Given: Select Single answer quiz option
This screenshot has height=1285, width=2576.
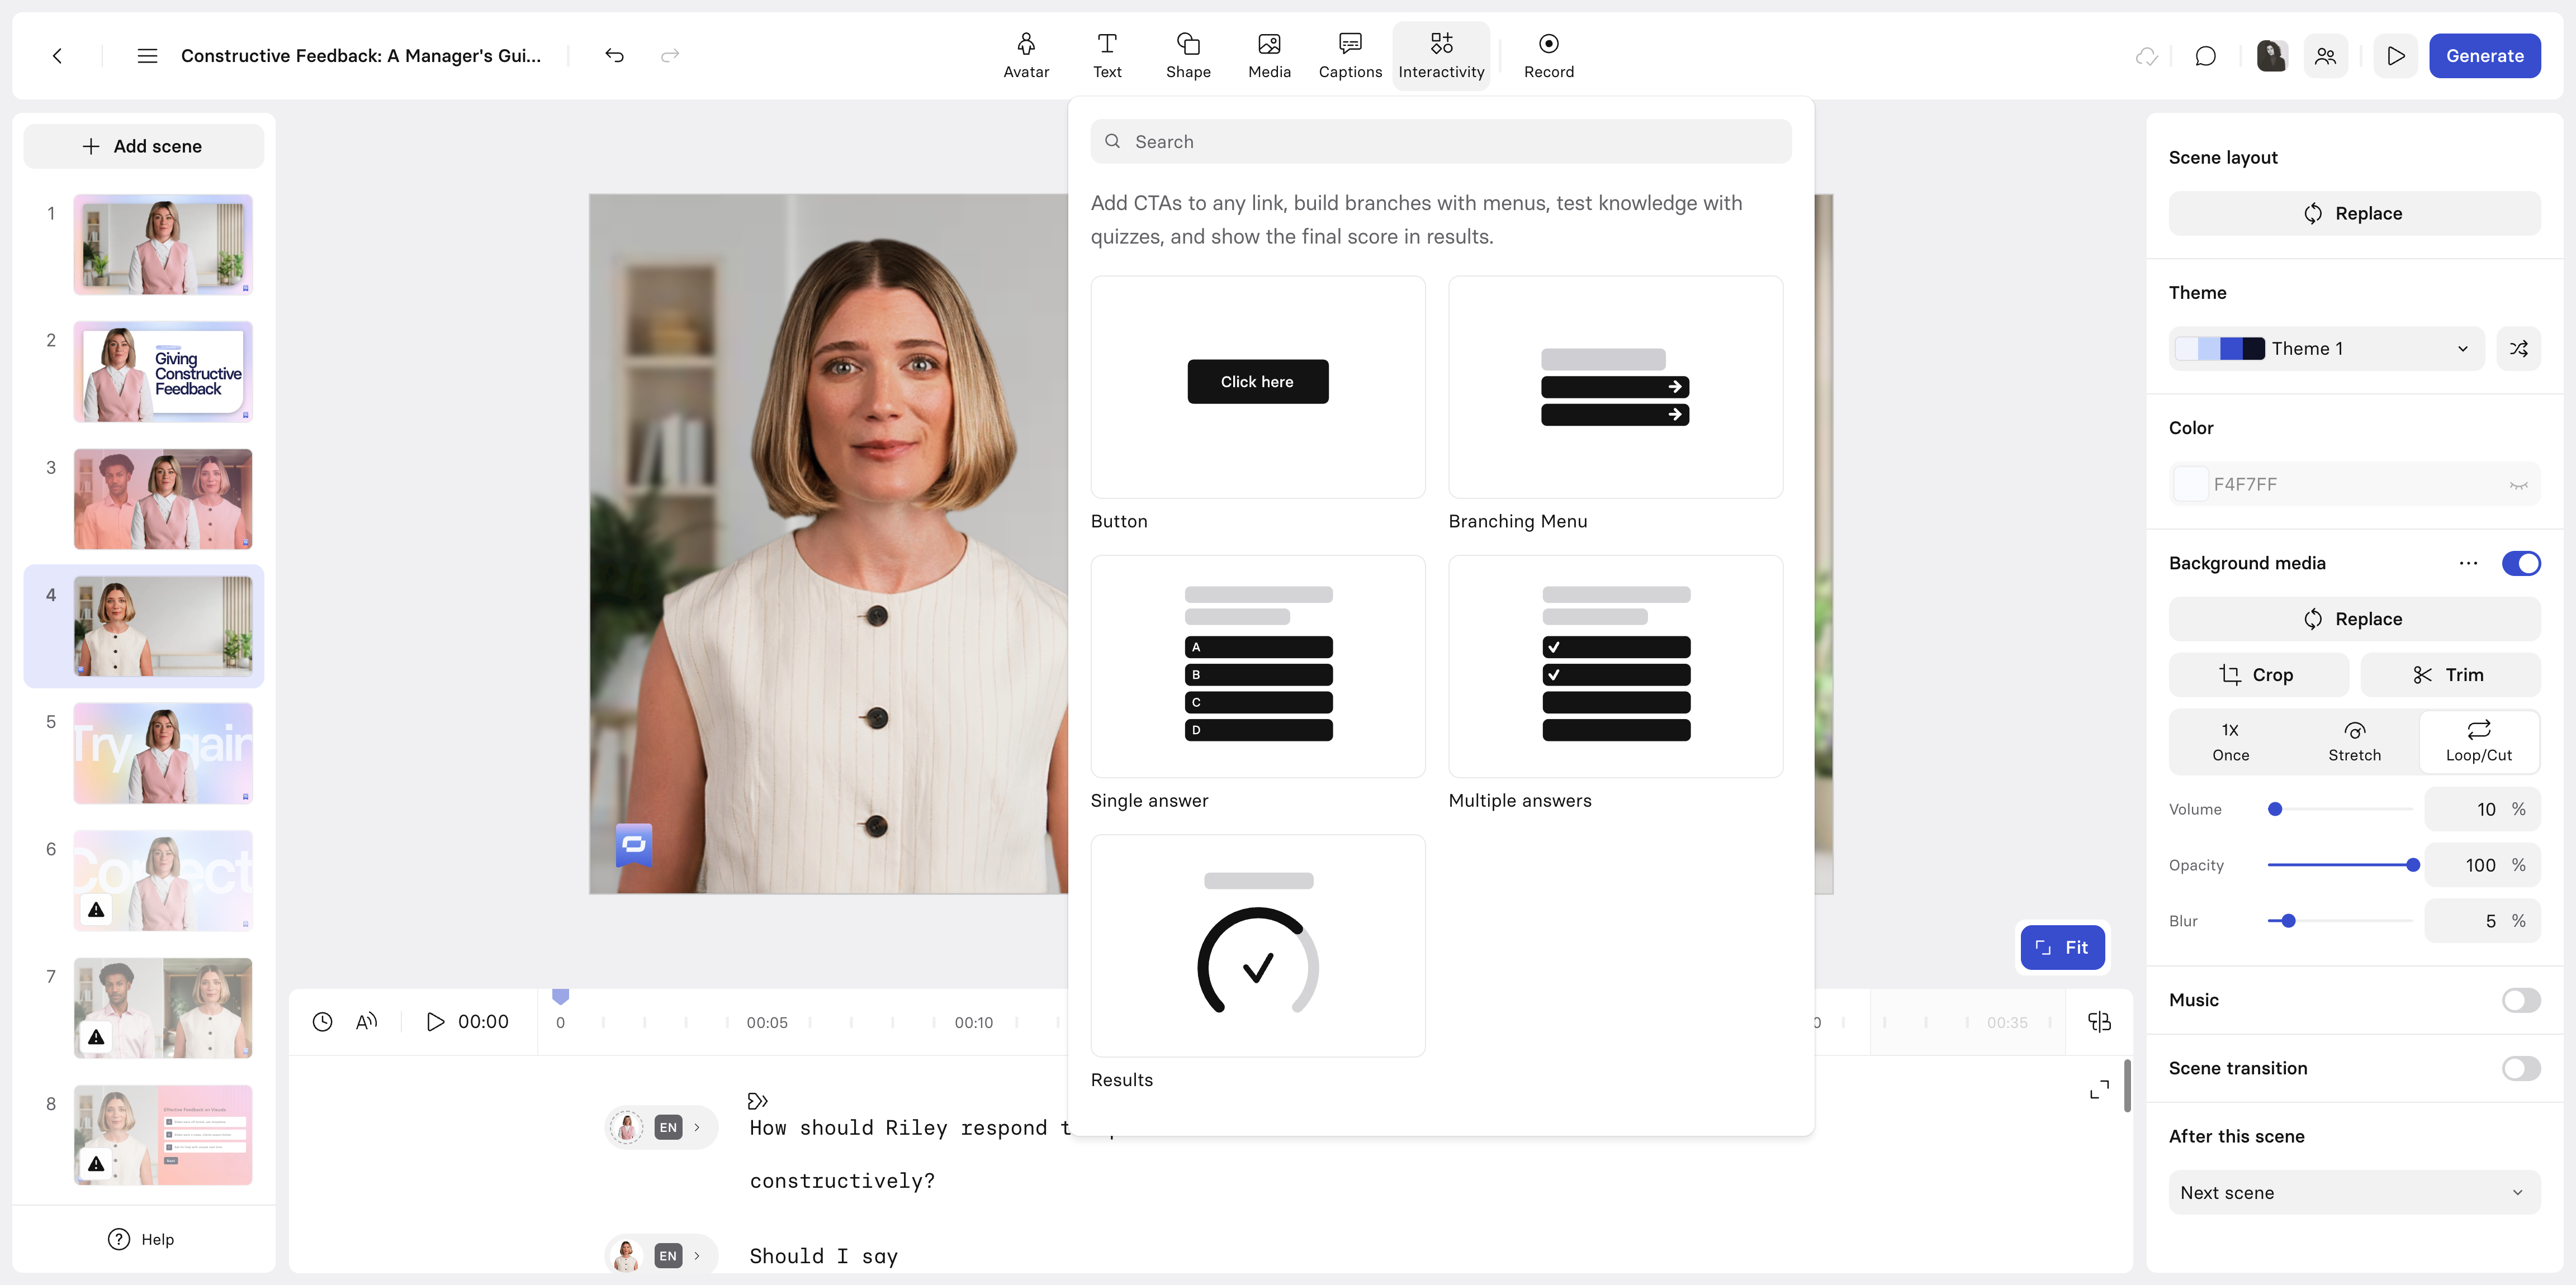Looking at the screenshot, I should click(x=1257, y=667).
